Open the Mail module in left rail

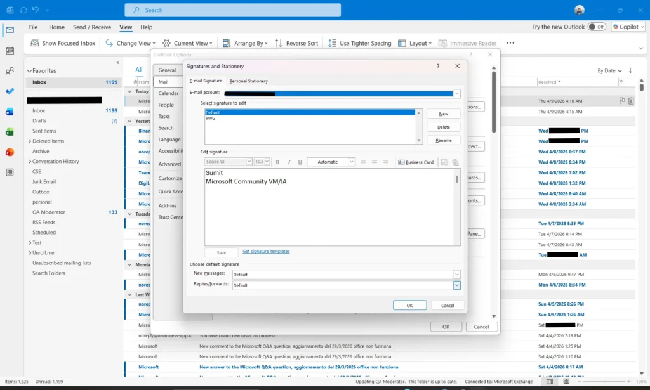10,30
